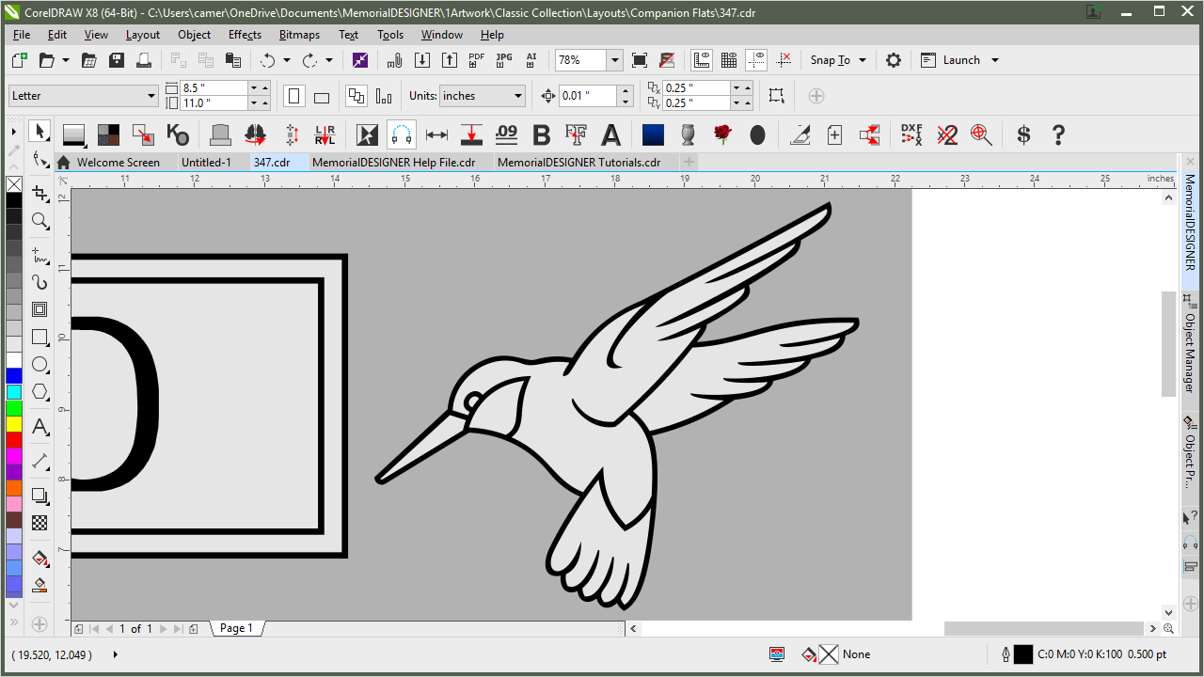This screenshot has width=1204, height=677.
Task: Click the Save floppy disk icon
Action: click(x=117, y=60)
